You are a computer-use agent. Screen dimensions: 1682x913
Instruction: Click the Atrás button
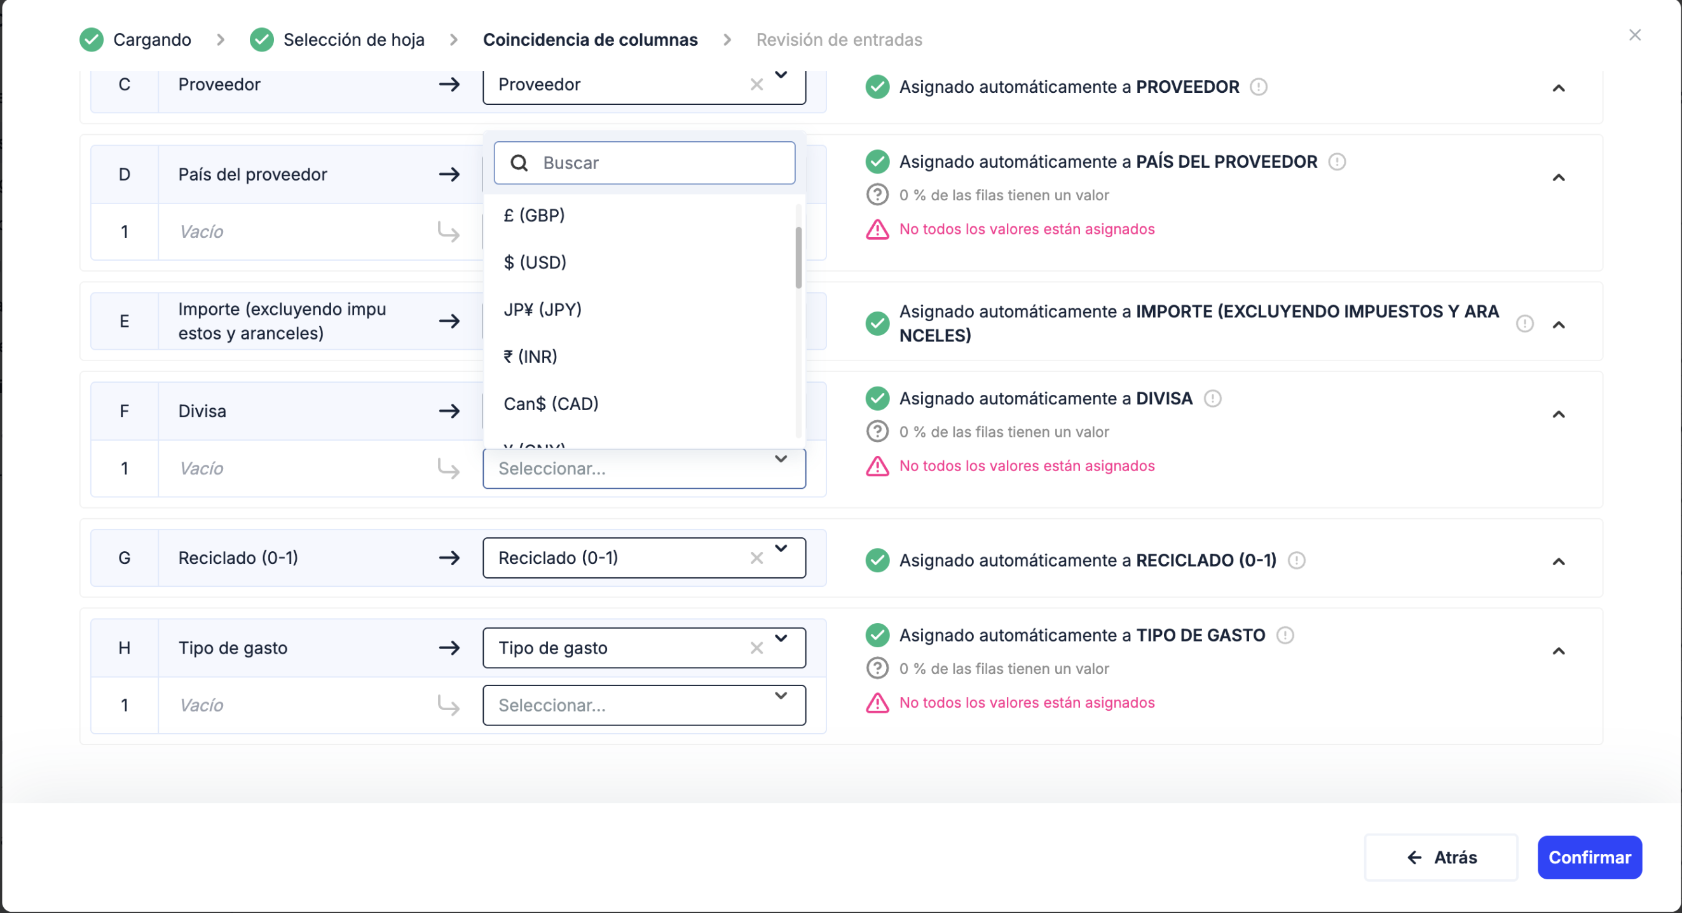pyautogui.click(x=1441, y=857)
